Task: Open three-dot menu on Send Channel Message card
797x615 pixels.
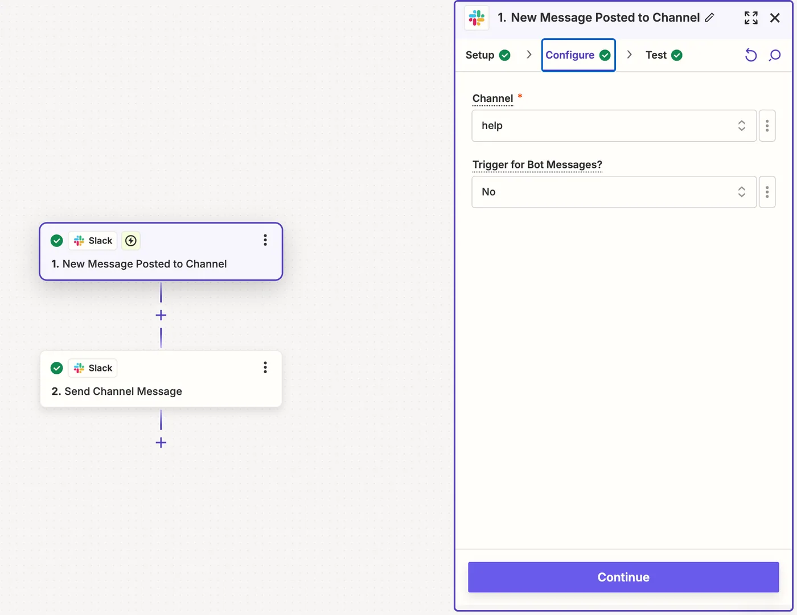Action: click(265, 368)
